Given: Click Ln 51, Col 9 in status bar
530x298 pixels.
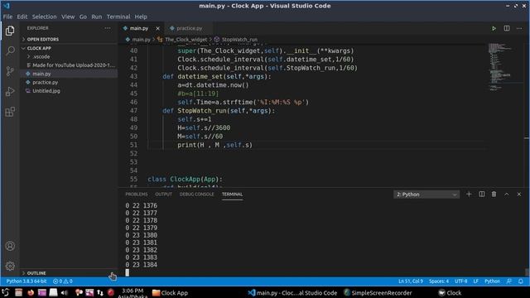Looking at the screenshot, I should coord(411,281).
